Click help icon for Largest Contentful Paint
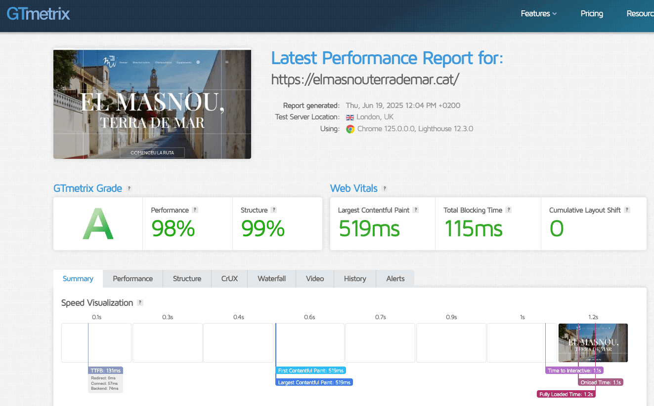Image resolution: width=654 pixels, height=406 pixels. point(416,210)
